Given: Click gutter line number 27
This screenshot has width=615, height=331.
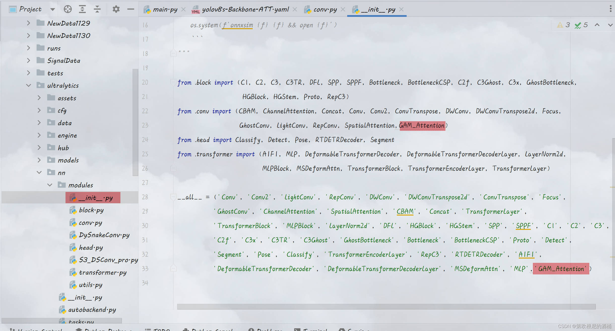Looking at the screenshot, I should coord(145,183).
